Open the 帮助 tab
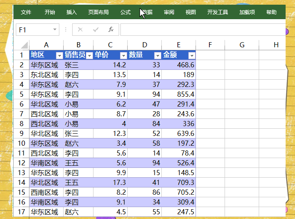Viewport: 295px width, 219px height. point(271,12)
